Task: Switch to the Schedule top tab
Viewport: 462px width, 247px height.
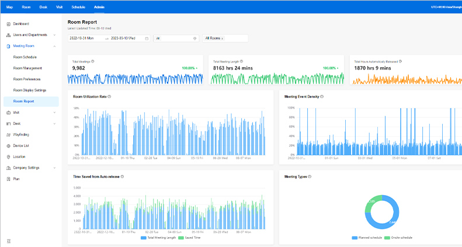Action: point(78,6)
